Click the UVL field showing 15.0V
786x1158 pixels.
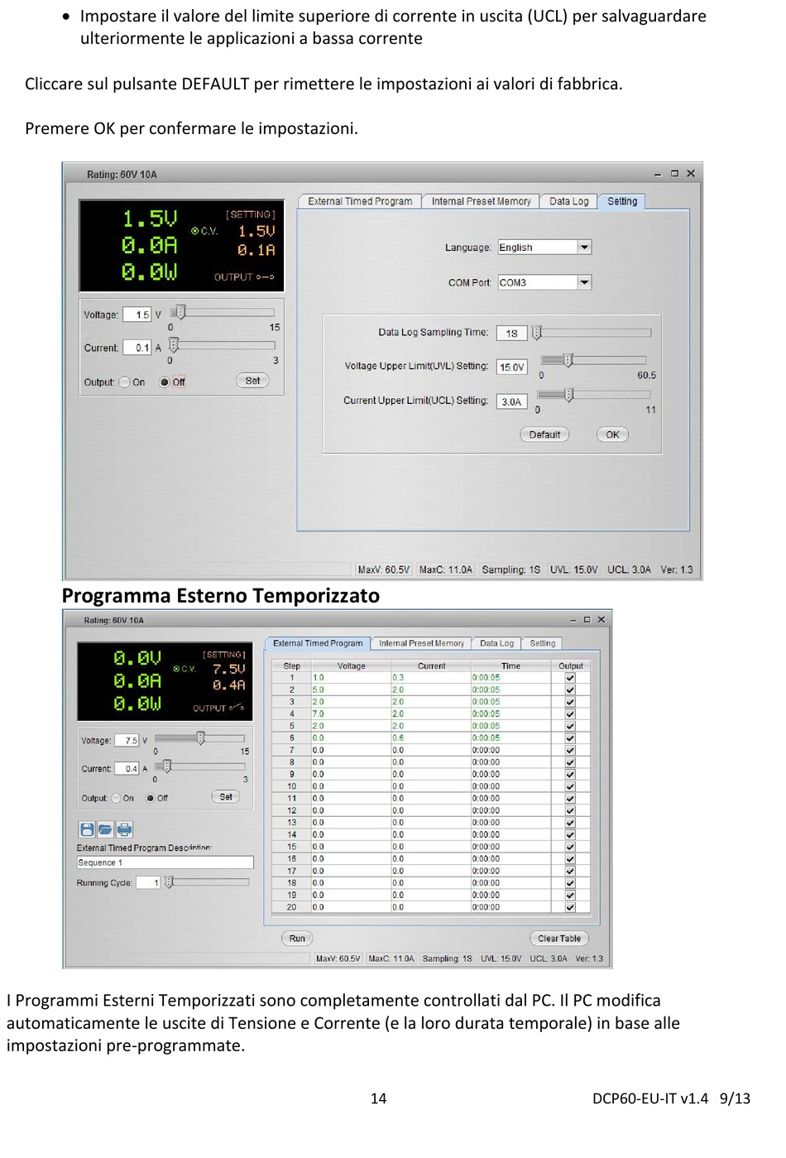click(x=511, y=367)
